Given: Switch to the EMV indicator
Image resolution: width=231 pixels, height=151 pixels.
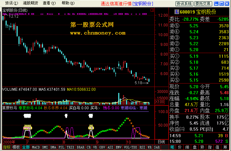Looking at the screenshot, I should tap(119, 147).
